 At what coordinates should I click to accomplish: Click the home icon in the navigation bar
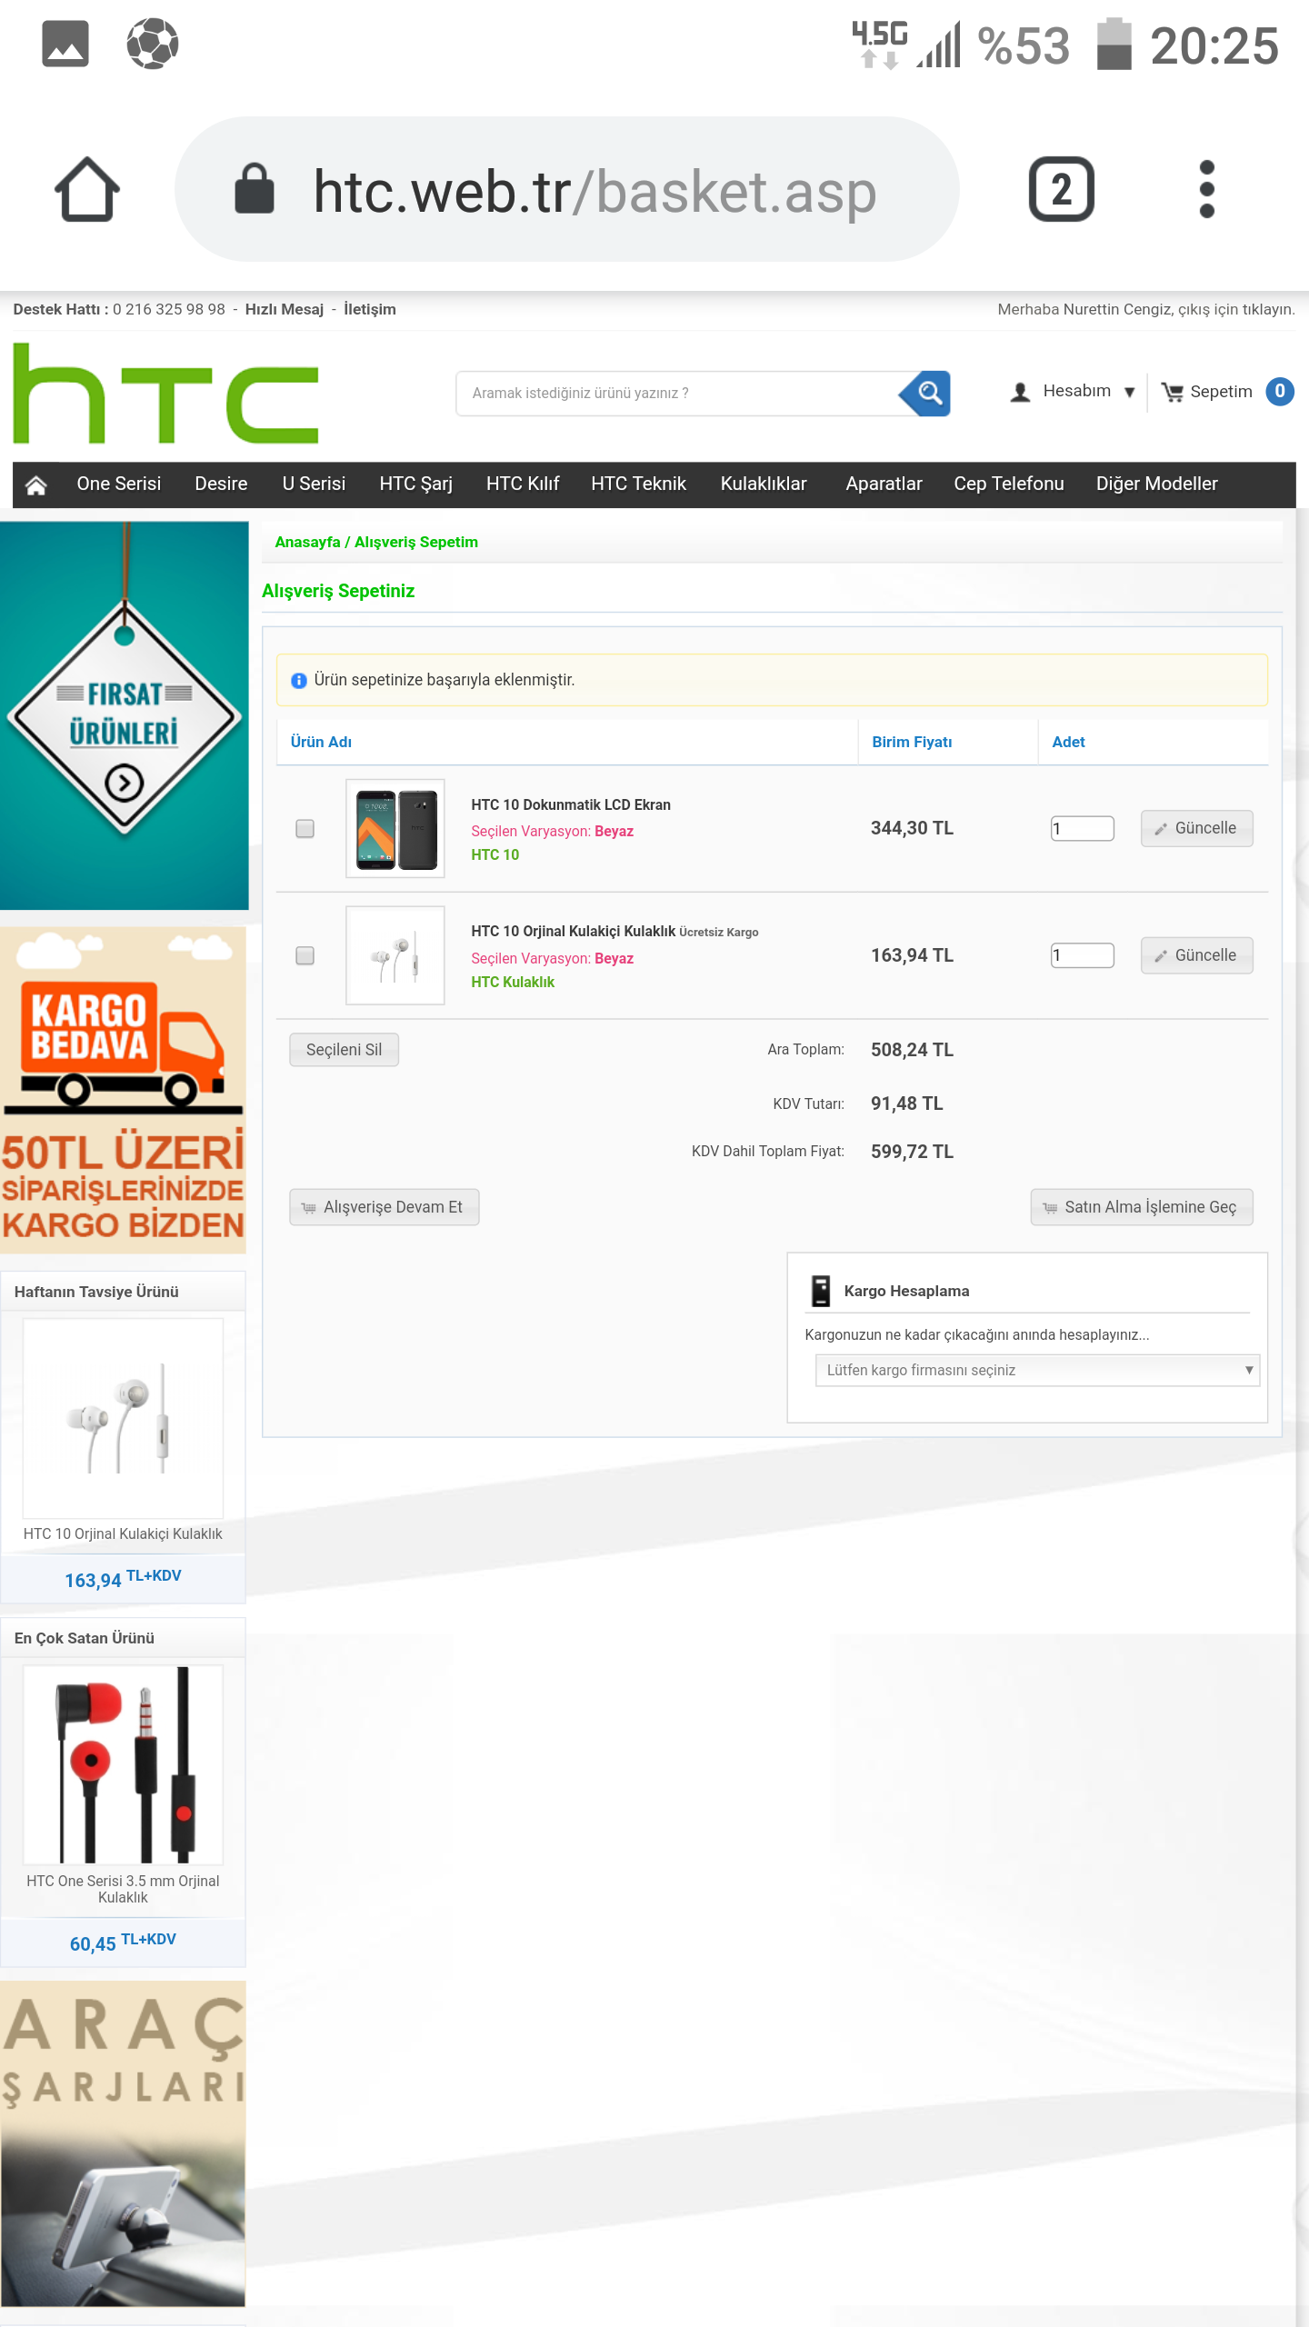(35, 484)
